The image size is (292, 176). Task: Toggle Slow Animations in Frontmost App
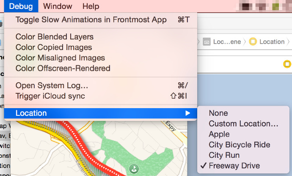[x=91, y=20]
